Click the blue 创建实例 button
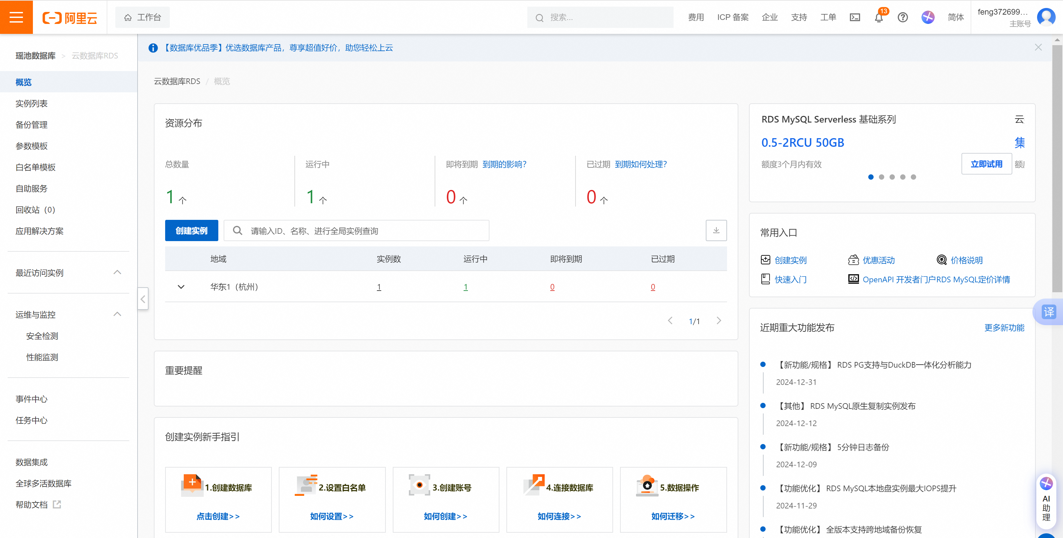 [x=191, y=230]
